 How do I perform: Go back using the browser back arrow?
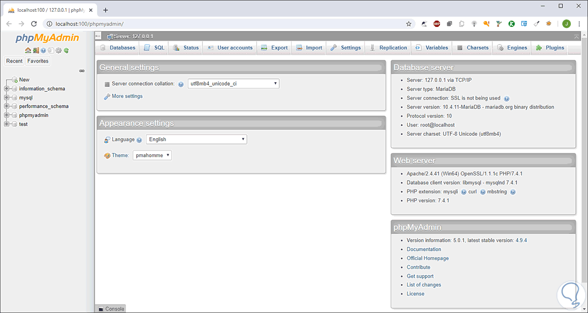coord(8,24)
